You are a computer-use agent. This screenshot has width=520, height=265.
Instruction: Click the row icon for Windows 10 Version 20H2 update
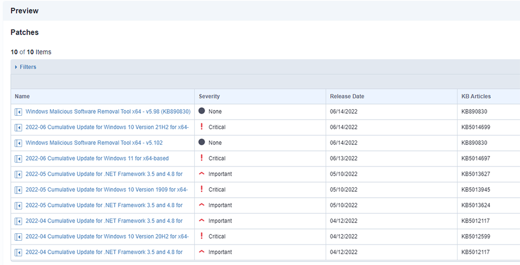click(18, 237)
